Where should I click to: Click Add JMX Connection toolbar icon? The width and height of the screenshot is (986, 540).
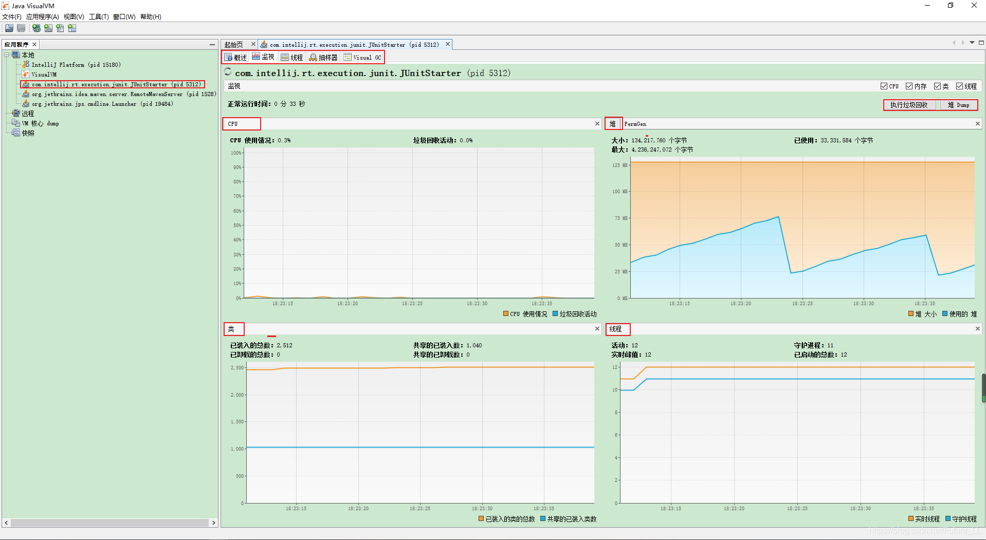tap(48, 28)
